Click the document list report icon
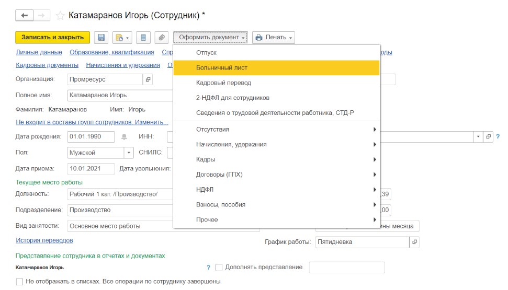This screenshot has width=508, height=290. (143, 38)
